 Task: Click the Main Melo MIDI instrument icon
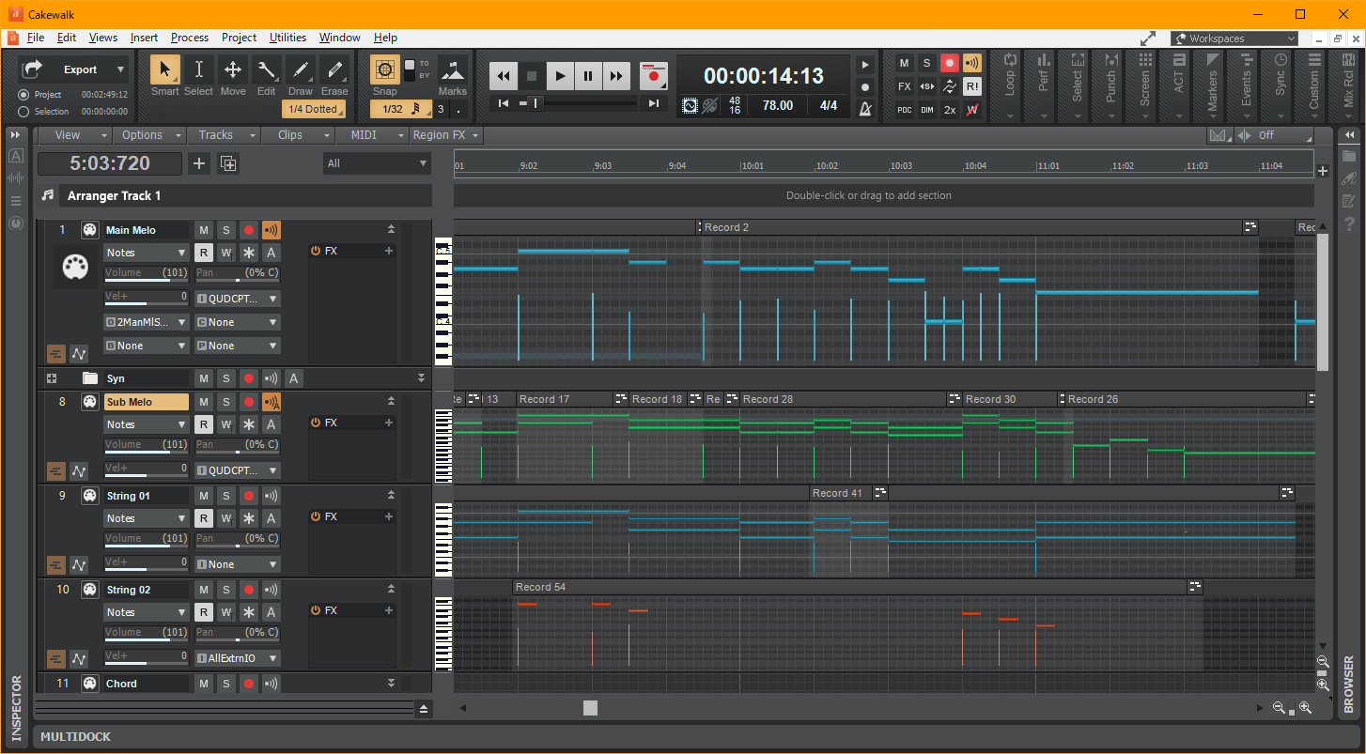[74, 268]
